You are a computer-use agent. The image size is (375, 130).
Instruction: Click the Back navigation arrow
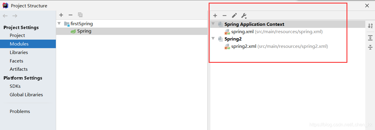[5, 16]
